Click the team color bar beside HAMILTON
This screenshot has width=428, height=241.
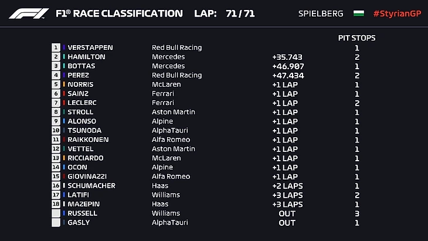(x=64, y=57)
